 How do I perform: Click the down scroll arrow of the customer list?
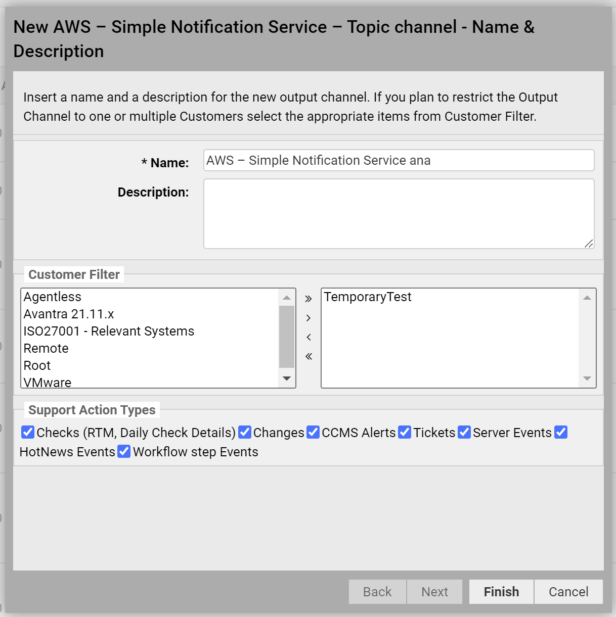pos(286,378)
